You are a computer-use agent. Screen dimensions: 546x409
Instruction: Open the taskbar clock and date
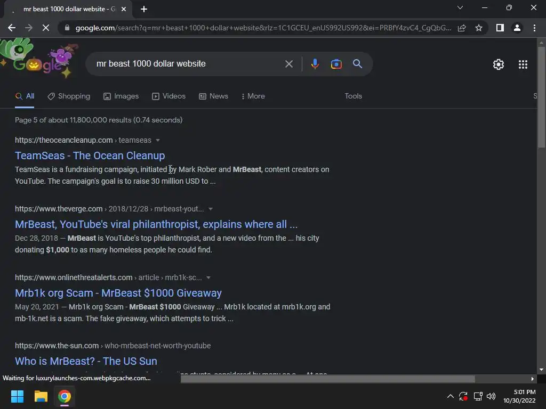pyautogui.click(x=519, y=396)
